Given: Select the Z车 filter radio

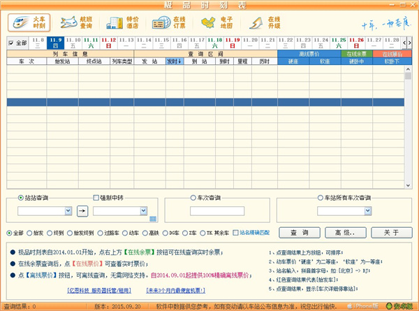Looking at the screenshot, I should pos(185,233).
